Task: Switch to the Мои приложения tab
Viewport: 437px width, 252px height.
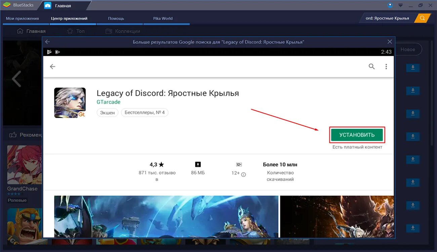Action: click(x=23, y=18)
